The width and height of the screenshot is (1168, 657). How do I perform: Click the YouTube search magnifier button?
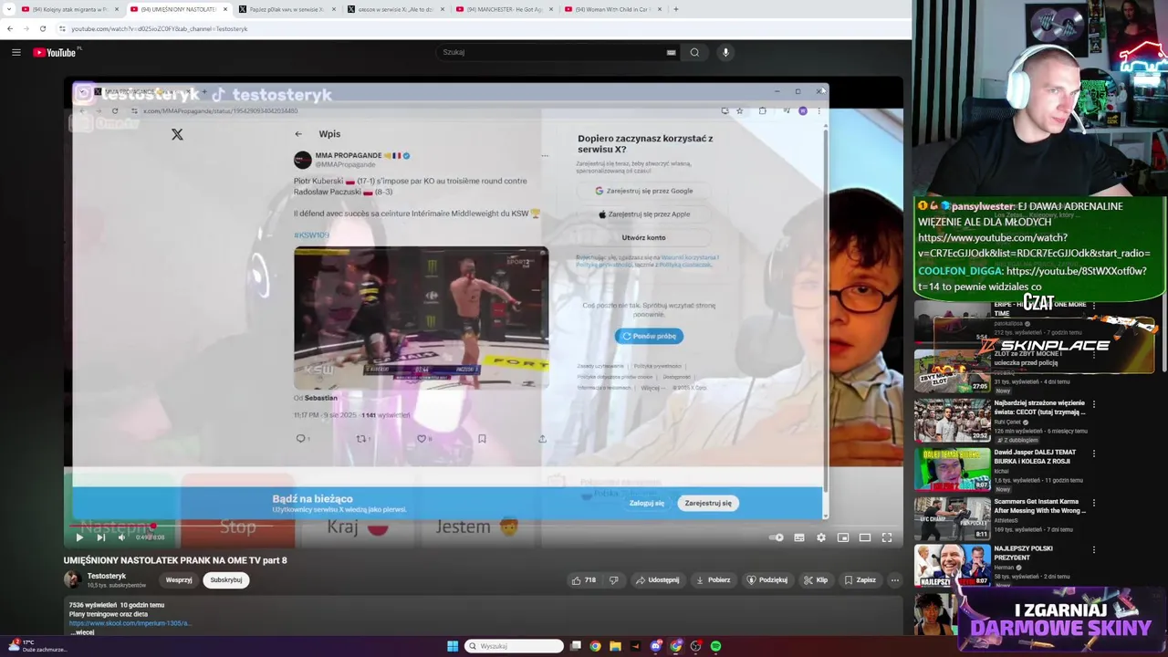(x=694, y=52)
